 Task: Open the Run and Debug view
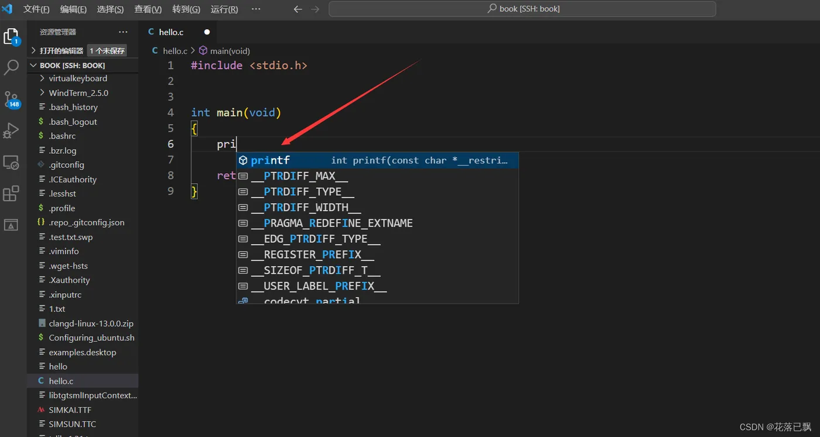(x=11, y=130)
